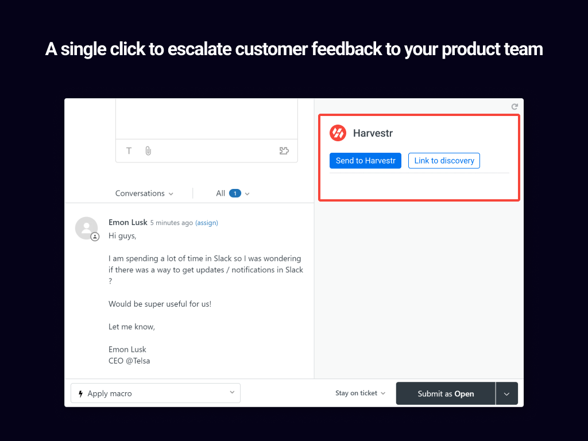Click the user badge on the avatar
This screenshot has width=588, height=441.
(95, 237)
